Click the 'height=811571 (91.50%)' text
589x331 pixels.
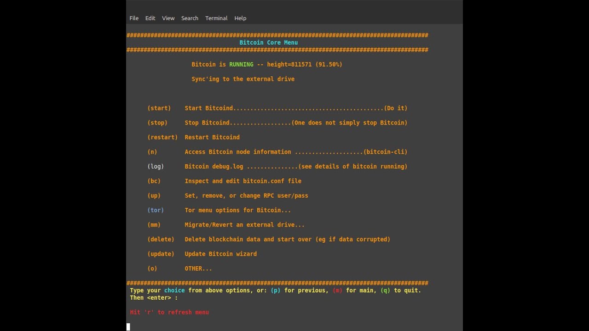click(305, 64)
